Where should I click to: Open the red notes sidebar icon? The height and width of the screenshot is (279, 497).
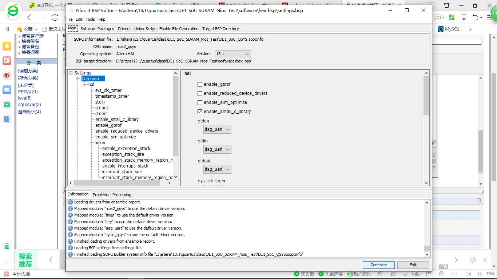click(7, 61)
